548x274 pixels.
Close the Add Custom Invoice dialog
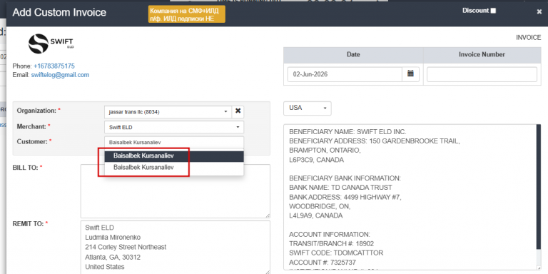(x=539, y=12)
